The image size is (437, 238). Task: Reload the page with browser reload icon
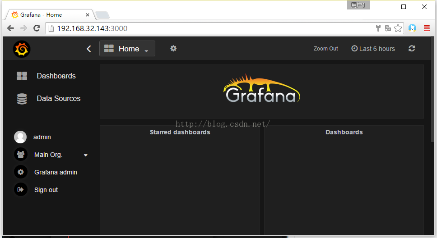tap(37, 28)
